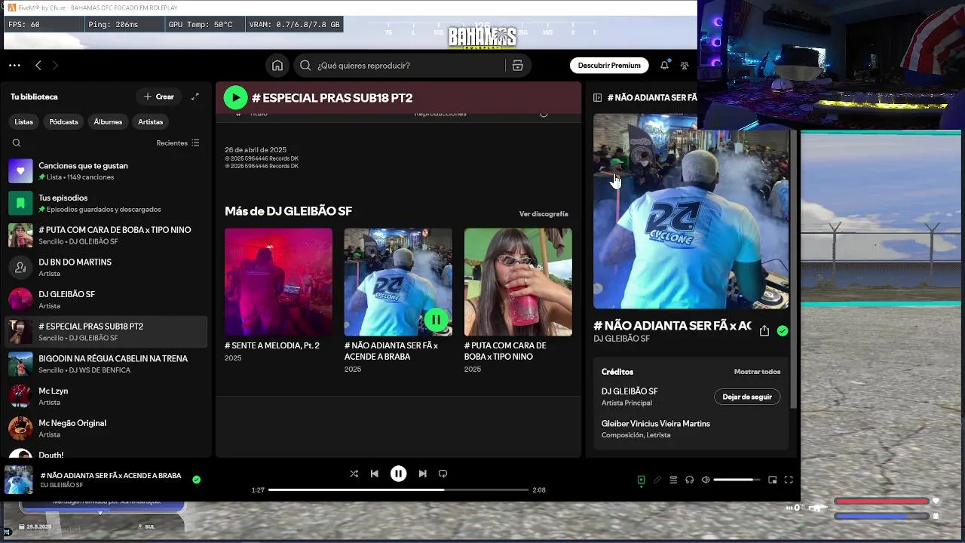Open # PUTA COM CARA DE BOBA library item
965x543 pixels.
pos(106,235)
